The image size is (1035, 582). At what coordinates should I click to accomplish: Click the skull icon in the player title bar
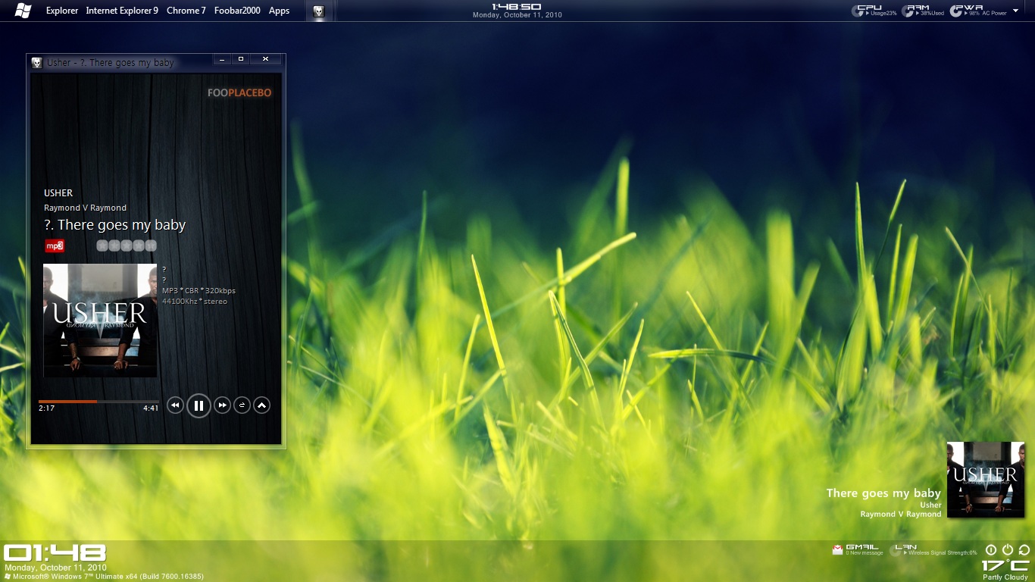[x=37, y=63]
